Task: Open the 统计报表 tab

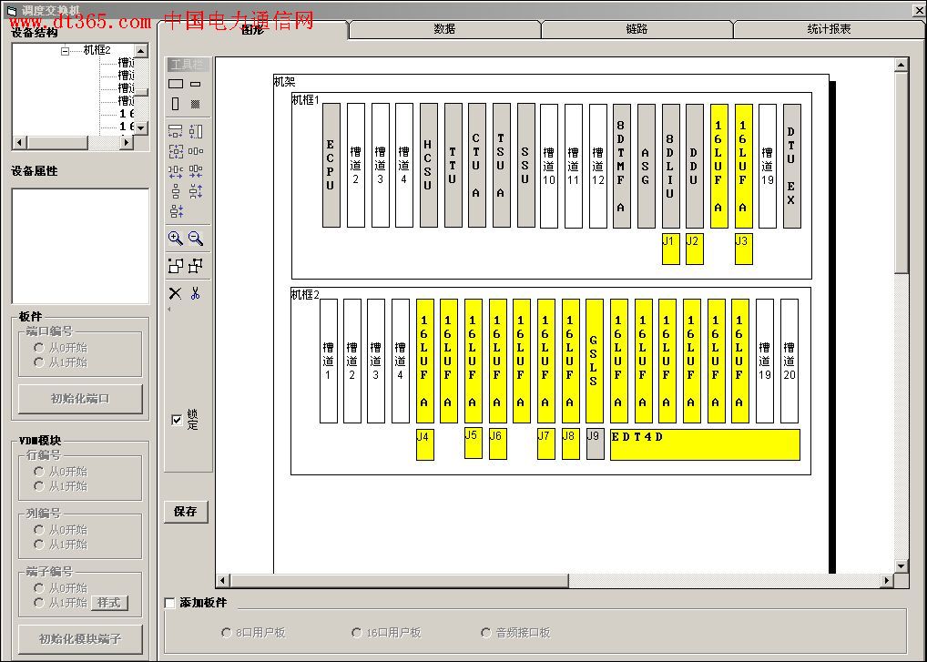Action: pos(829,29)
